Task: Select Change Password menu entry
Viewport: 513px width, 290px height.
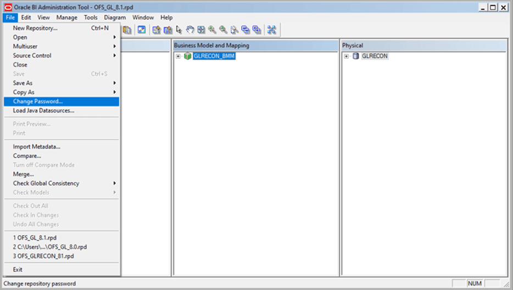Action: (62, 102)
